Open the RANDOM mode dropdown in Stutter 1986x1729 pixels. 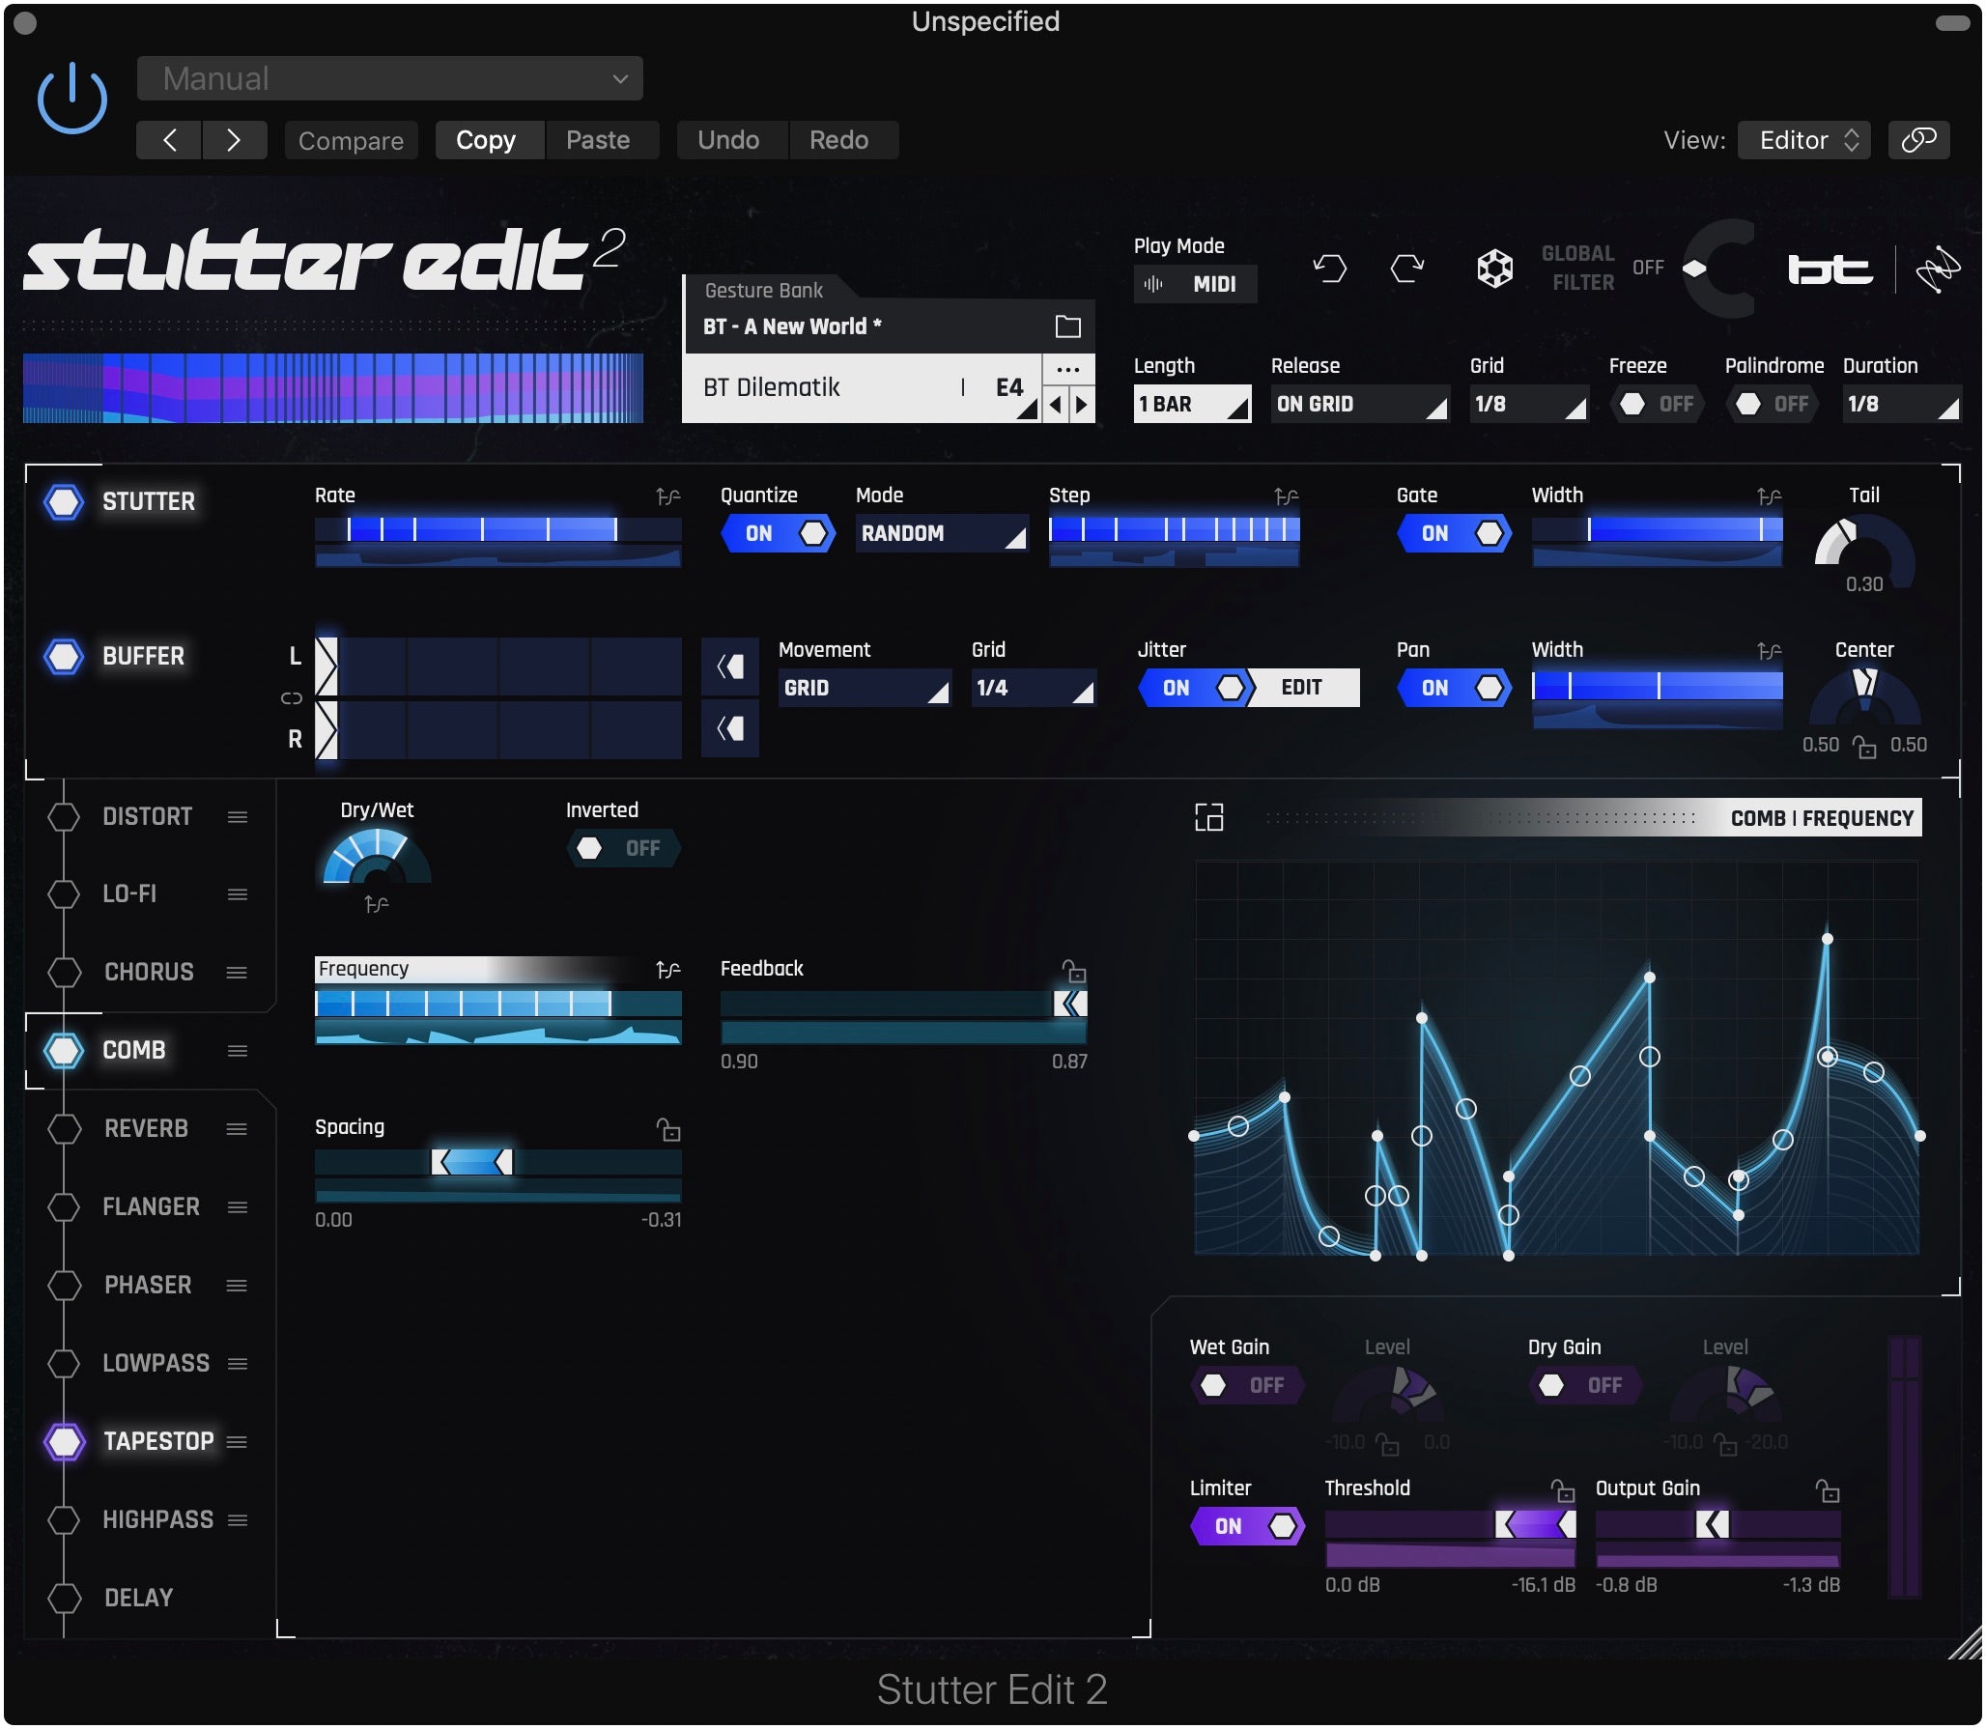tap(942, 533)
